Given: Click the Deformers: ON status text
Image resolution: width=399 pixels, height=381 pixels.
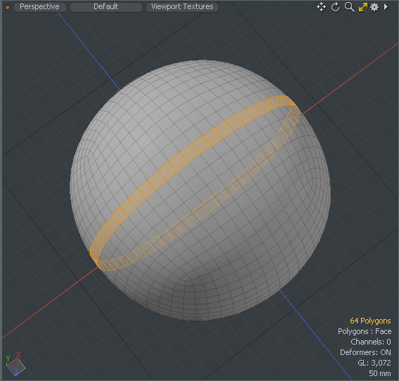Looking at the screenshot, I should 365,352.
